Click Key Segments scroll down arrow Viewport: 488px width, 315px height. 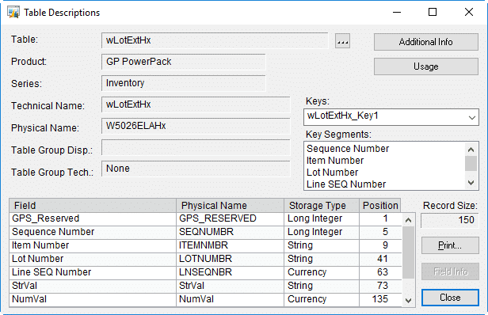point(471,183)
